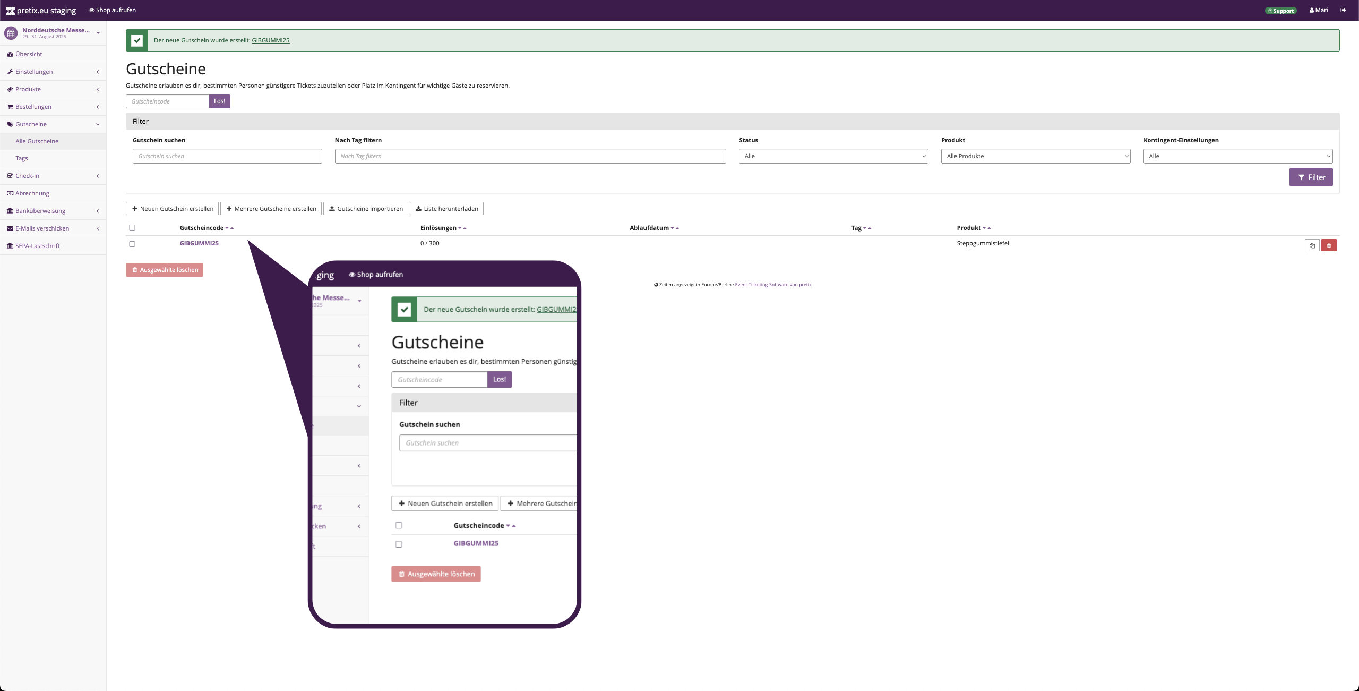Click the red delete voucher trash icon
The image size is (1359, 691).
point(1329,245)
